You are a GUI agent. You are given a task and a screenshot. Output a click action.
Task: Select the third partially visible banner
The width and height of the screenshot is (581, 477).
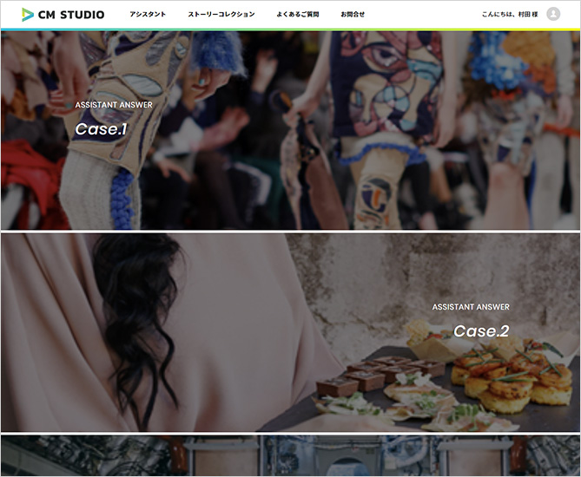(290, 455)
